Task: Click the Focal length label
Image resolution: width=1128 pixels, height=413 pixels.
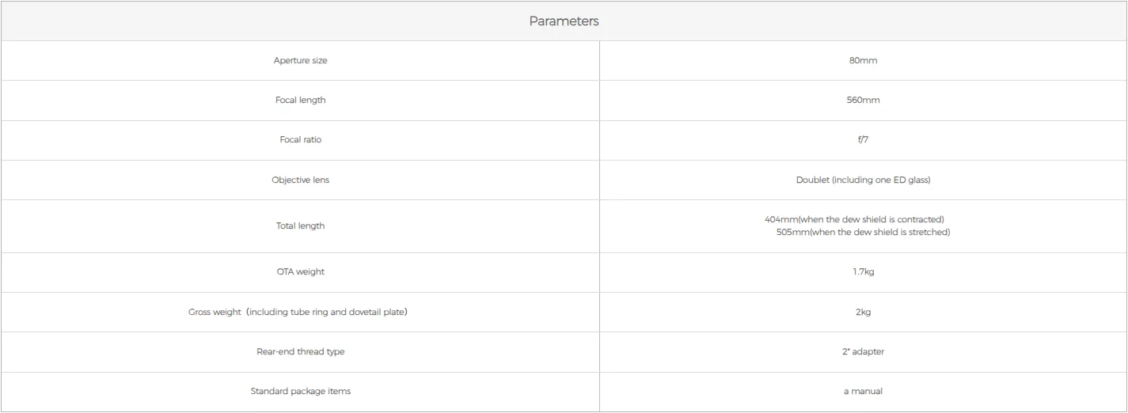Action: 300,100
